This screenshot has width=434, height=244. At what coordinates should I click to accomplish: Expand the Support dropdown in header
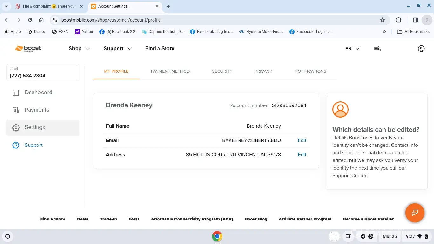117,49
